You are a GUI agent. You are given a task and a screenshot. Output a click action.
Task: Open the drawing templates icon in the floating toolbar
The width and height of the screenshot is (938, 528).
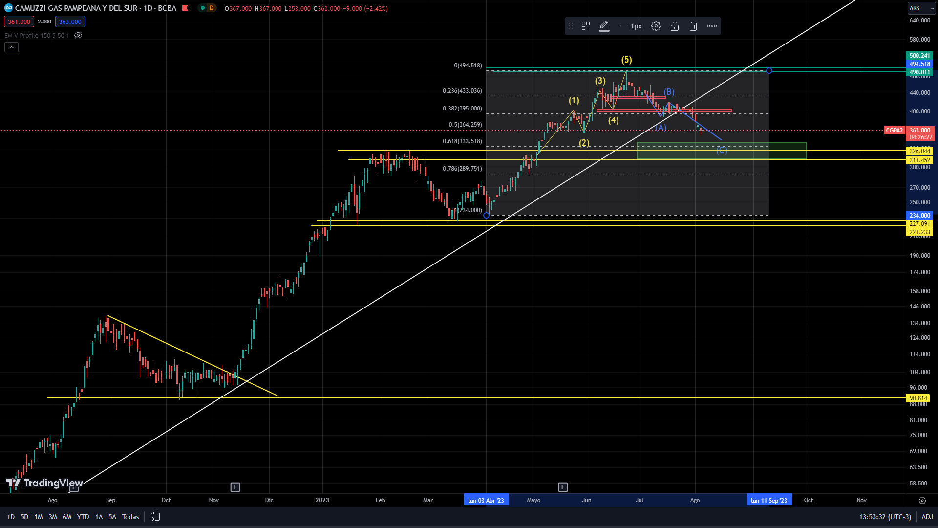point(586,26)
